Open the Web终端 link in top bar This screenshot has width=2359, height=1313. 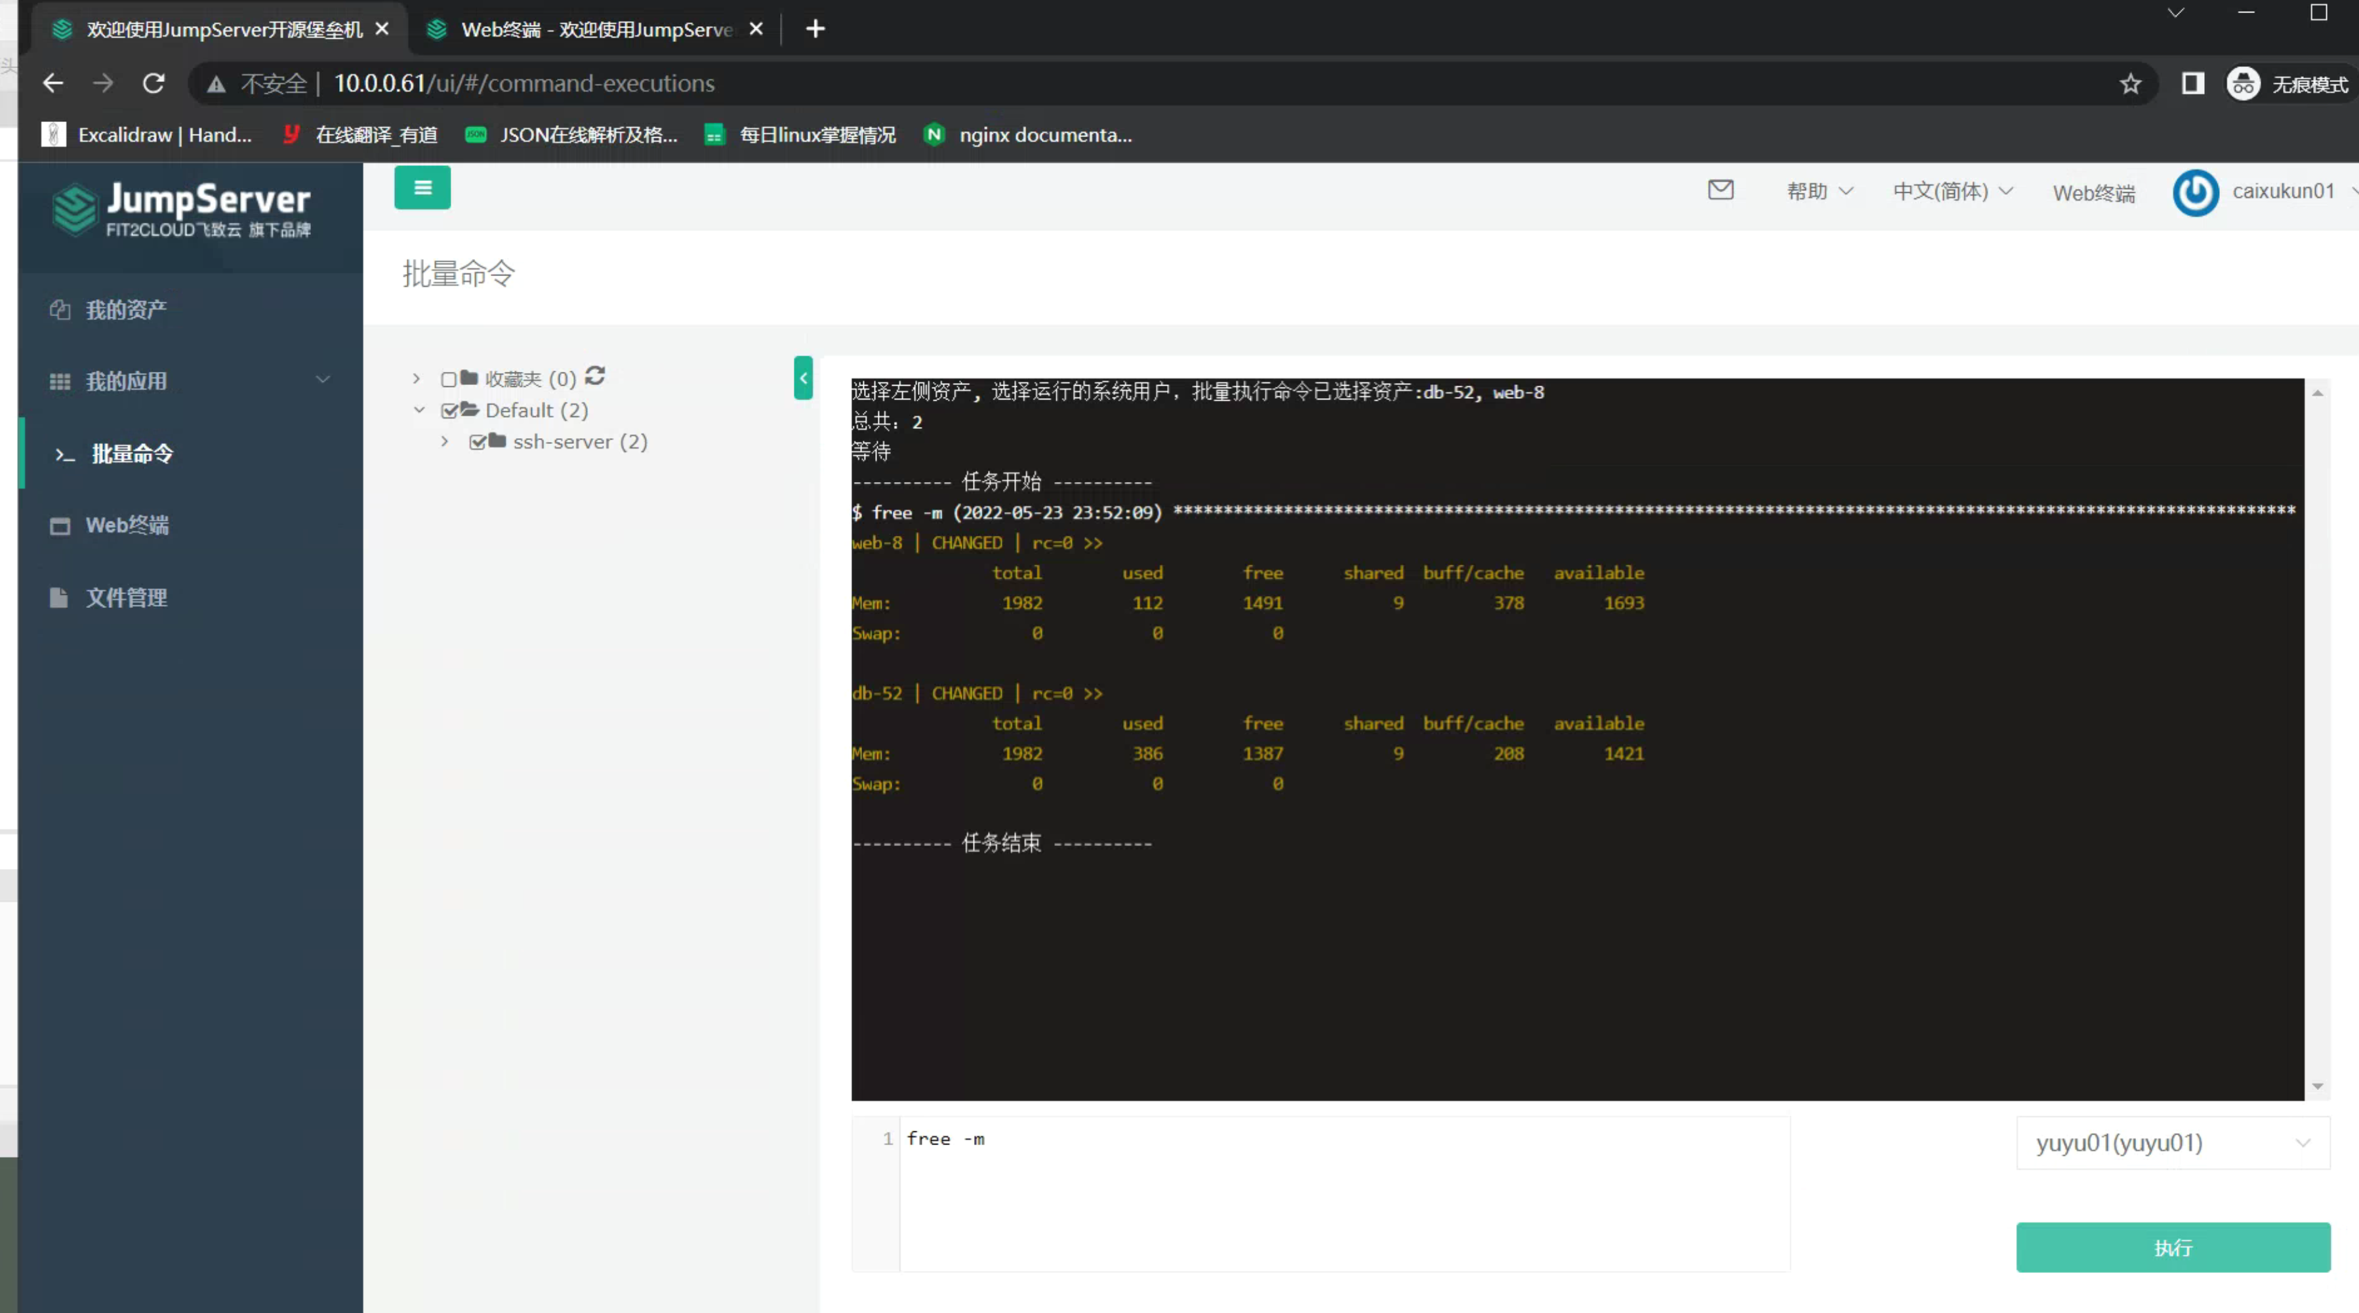2093,193
